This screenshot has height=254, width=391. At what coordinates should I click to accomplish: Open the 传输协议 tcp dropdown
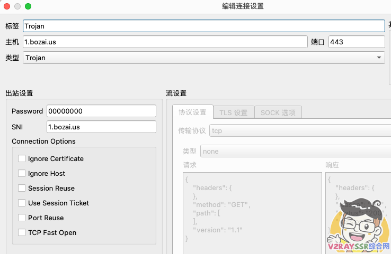point(300,131)
